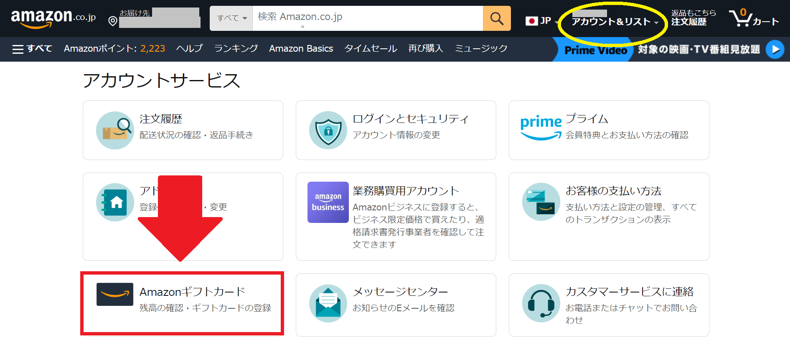
Task: Click 残高の確認・ギフトカードの登録 text
Action: [x=205, y=308]
